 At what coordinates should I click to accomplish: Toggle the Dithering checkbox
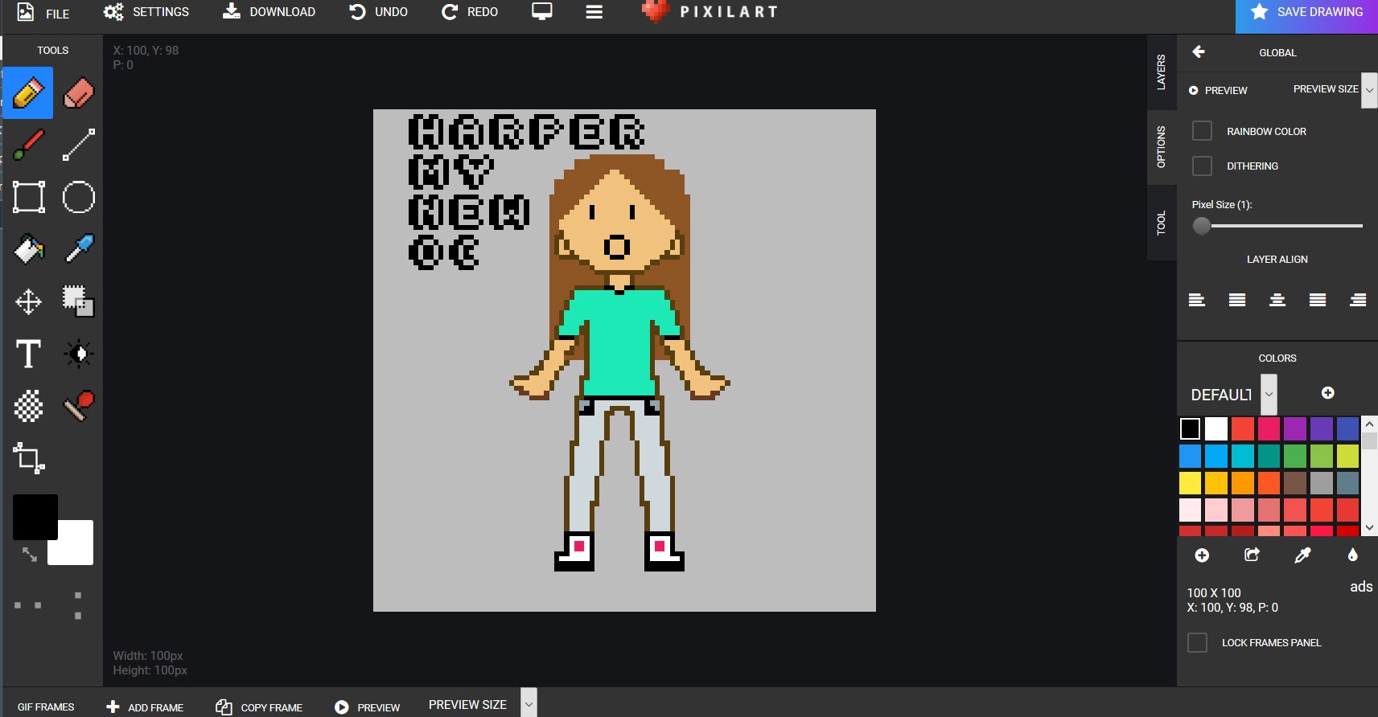coord(1202,166)
